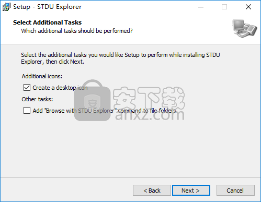261x202 pixels.
Task: Click the Setup installer icon in title bar
Action: tap(6, 7)
